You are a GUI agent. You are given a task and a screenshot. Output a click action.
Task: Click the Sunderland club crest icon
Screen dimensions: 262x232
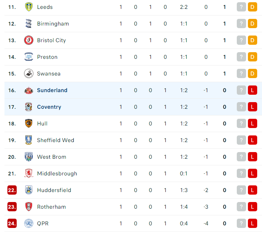point(29,90)
